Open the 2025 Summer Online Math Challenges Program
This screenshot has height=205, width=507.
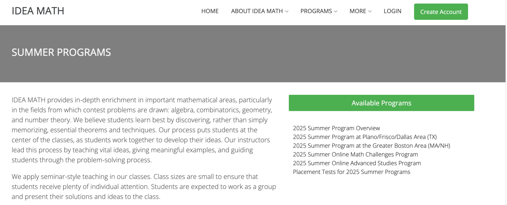pos(355,154)
